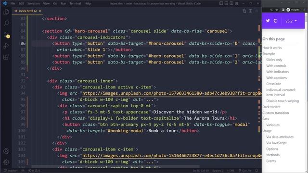
Task: Open the Search view in the activity bar
Action: pyautogui.click(x=6, y=24)
